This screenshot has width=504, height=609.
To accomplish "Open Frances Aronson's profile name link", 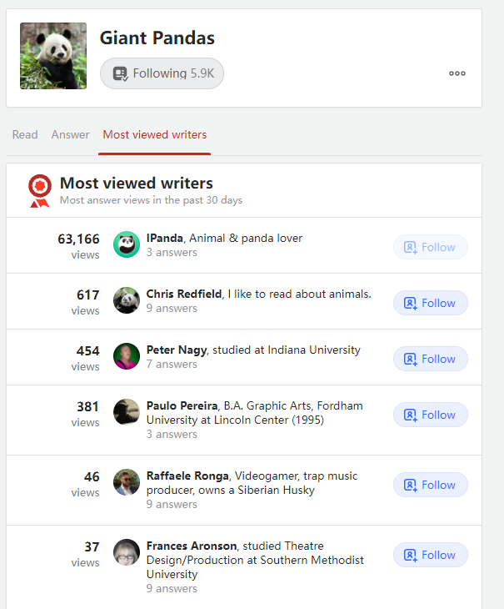I will tap(192, 546).
